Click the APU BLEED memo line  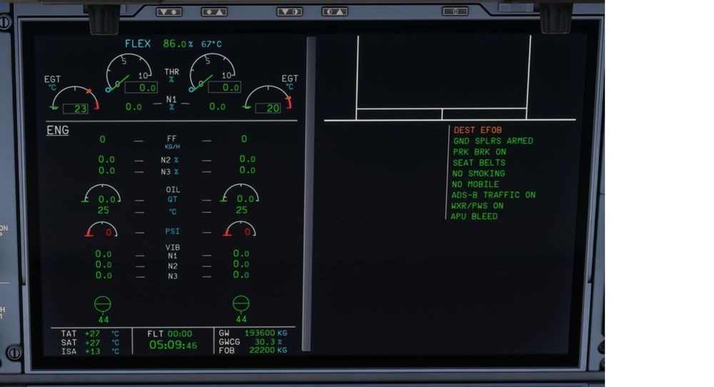pos(474,217)
